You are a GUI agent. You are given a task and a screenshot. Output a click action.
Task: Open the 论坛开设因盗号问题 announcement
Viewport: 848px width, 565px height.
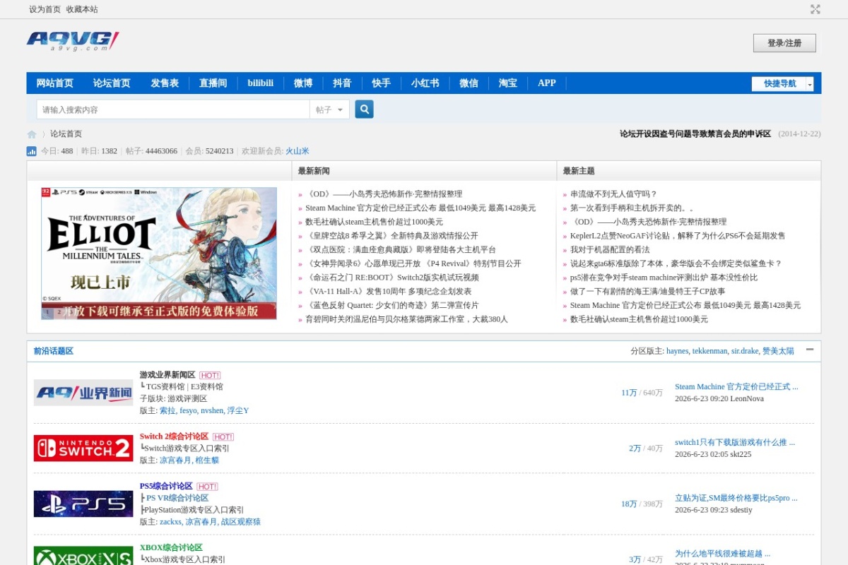[x=695, y=134]
